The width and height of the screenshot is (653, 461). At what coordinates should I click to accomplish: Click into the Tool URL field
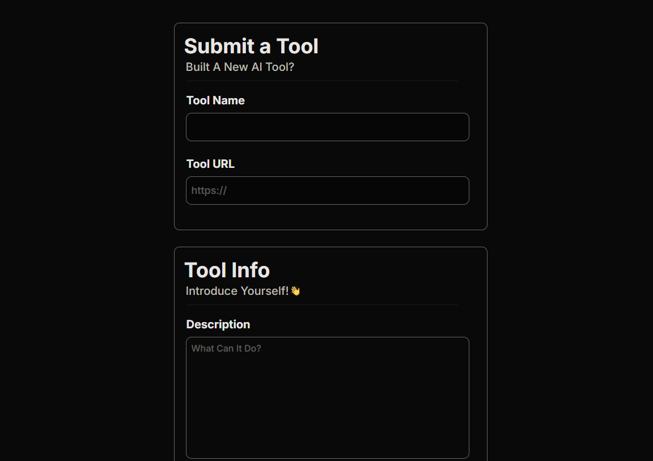point(327,191)
